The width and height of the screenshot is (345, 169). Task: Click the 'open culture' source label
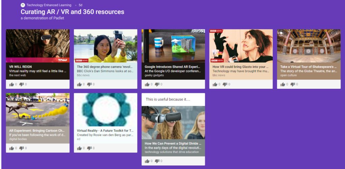288,75
